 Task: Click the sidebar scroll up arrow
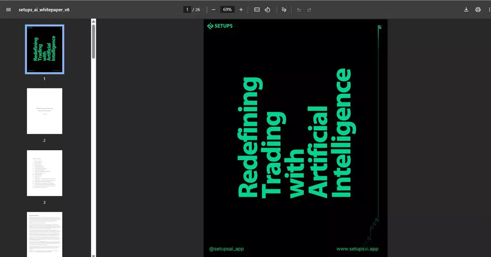click(x=93, y=21)
